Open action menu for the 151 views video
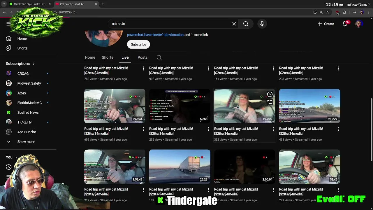The image size is (373, 210). pos(273,68)
